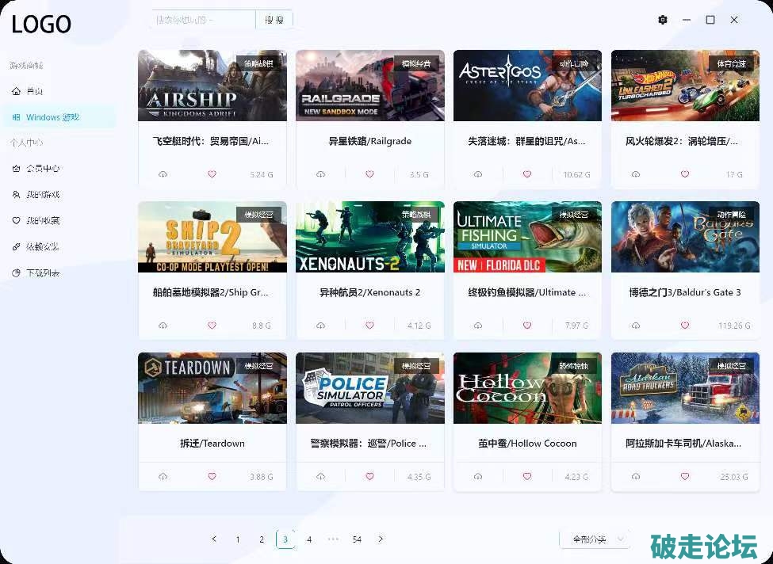Open 我的收藏 in the sidebar
This screenshot has height=564, width=773.
[x=42, y=221]
